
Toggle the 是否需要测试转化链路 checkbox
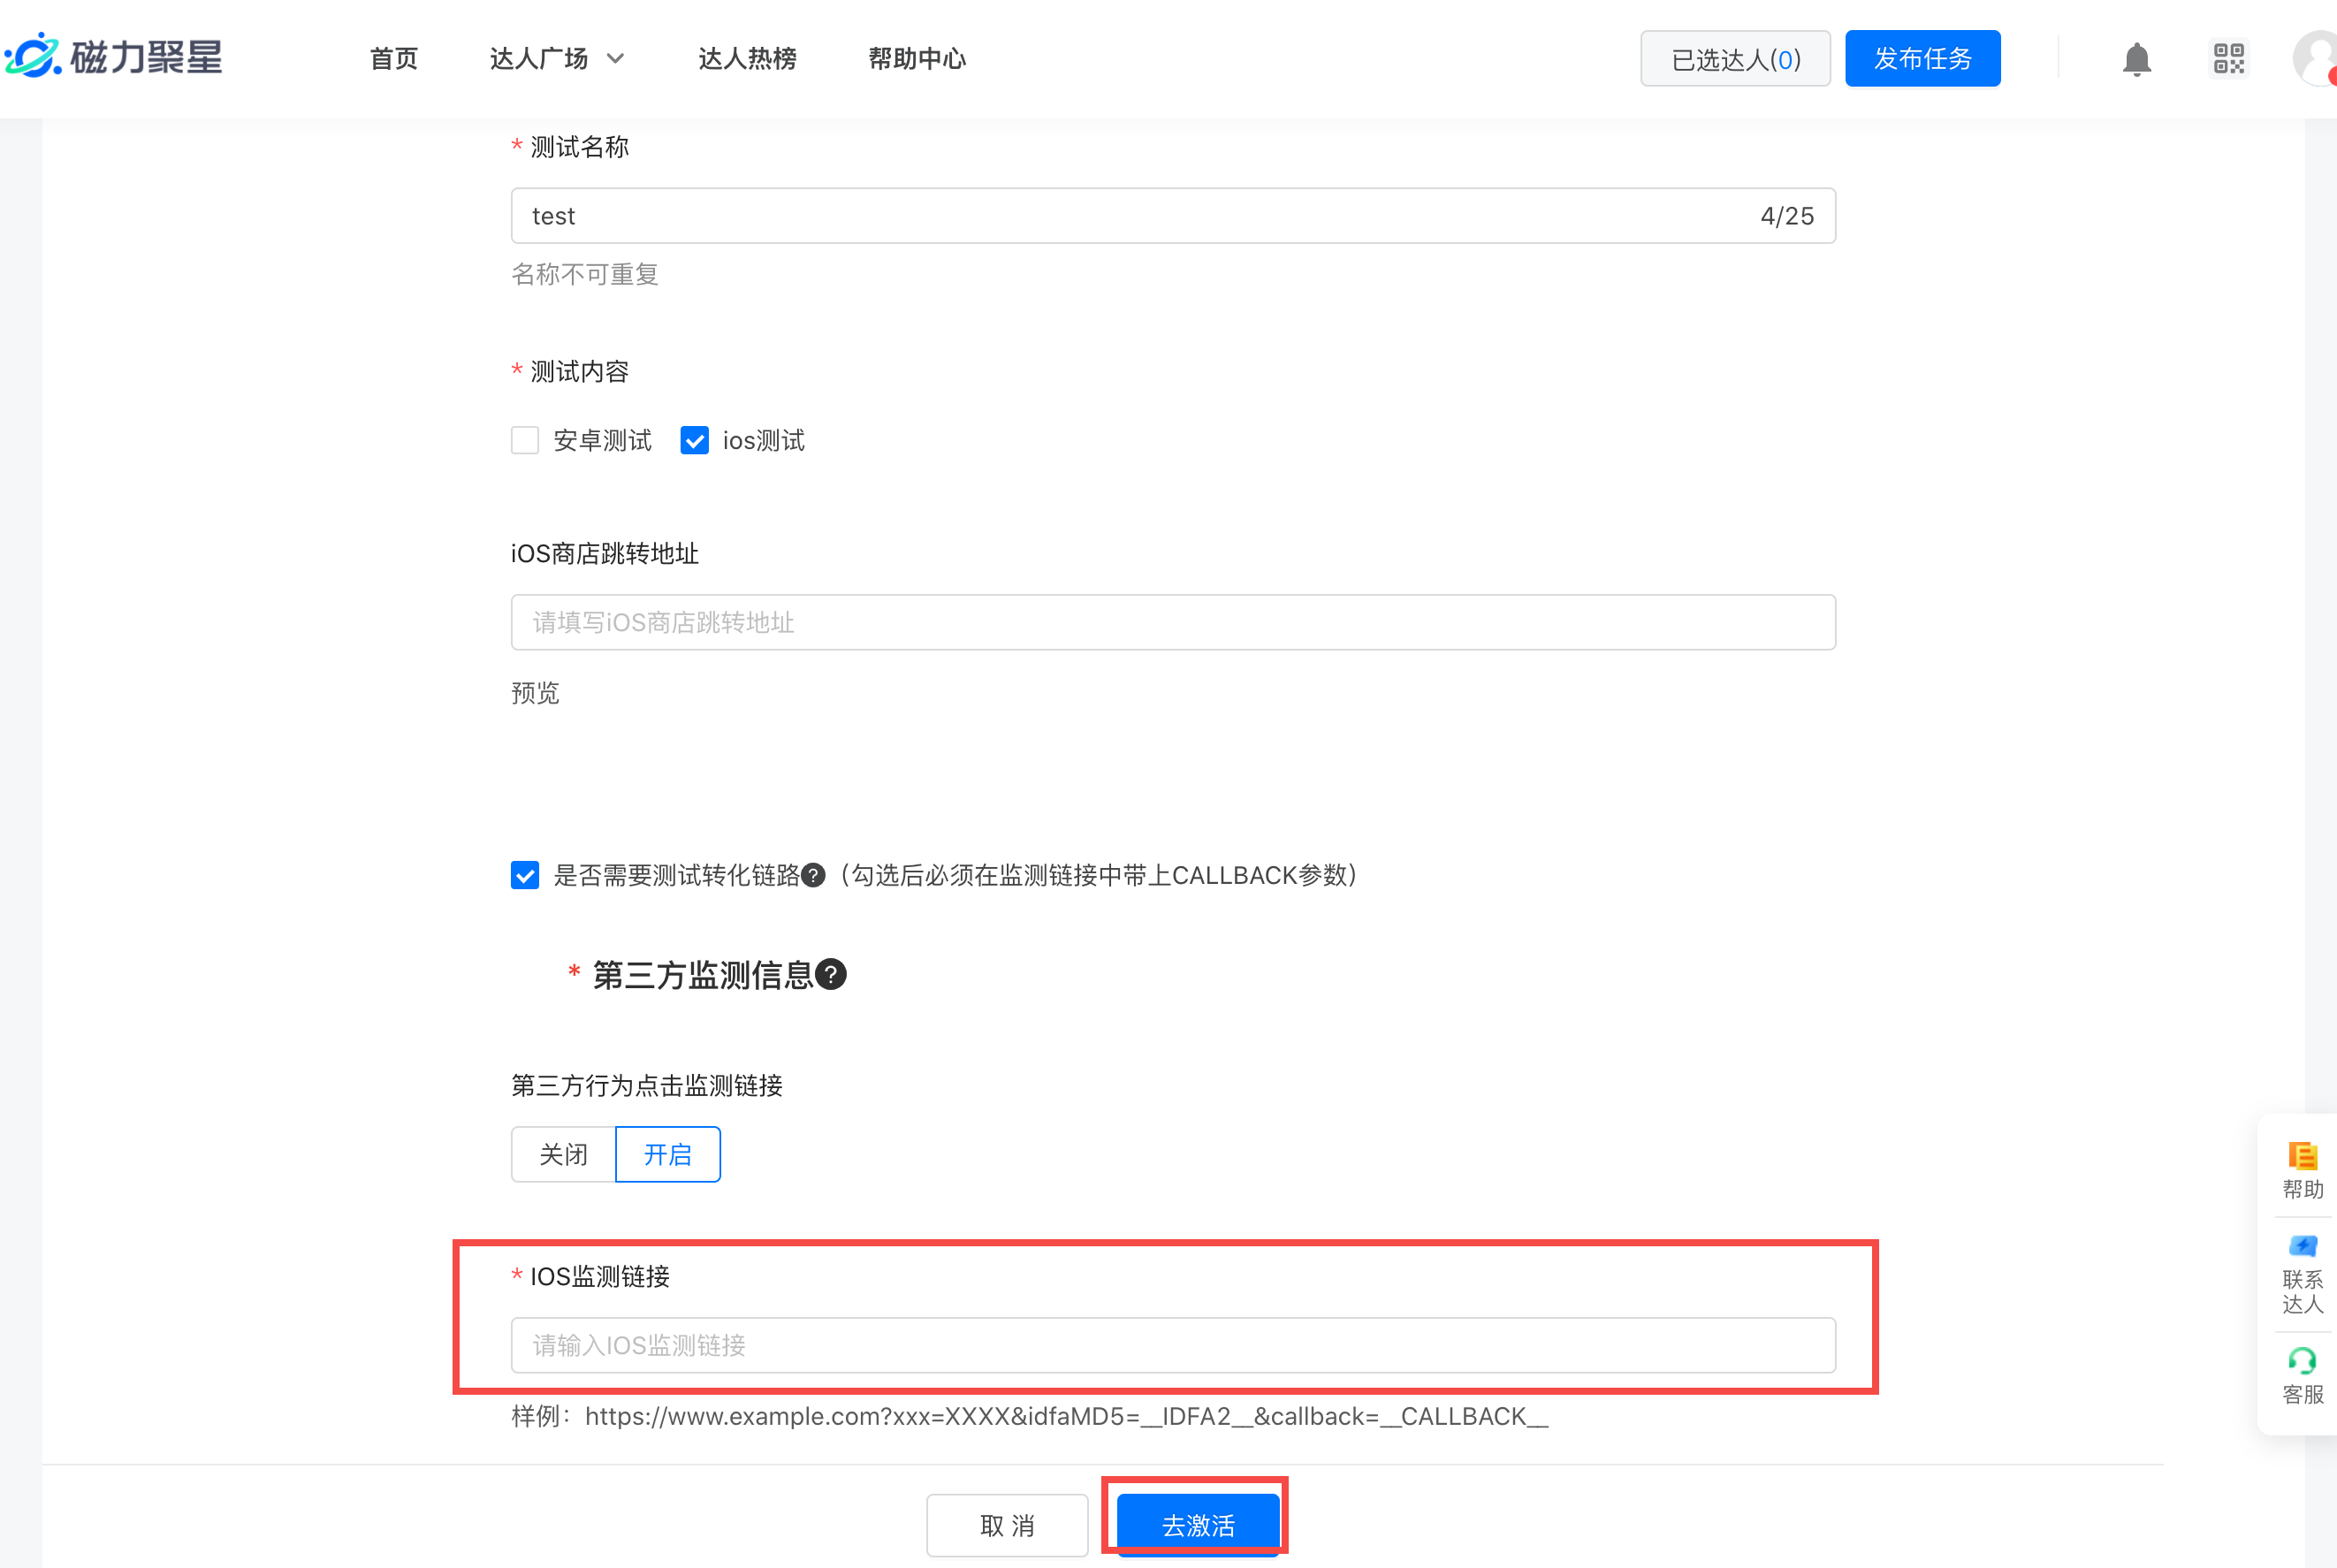click(525, 875)
